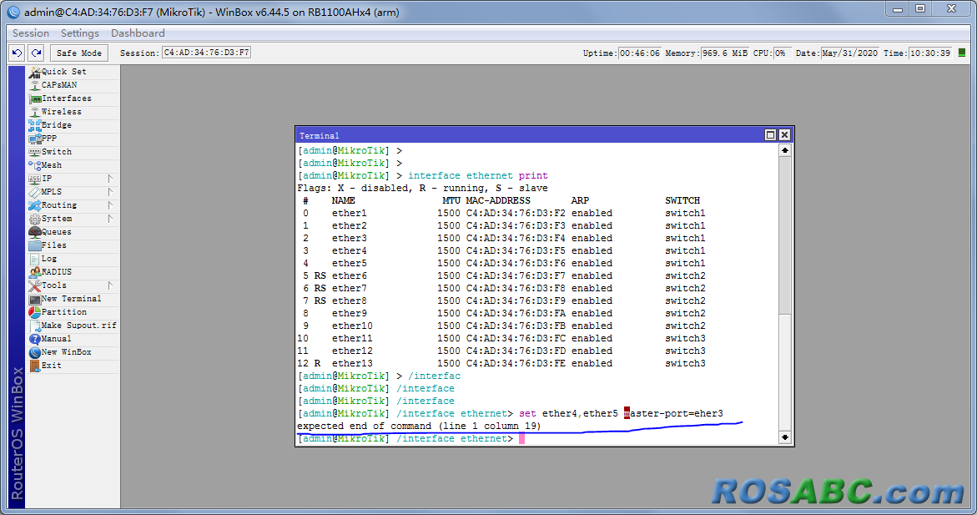The image size is (977, 515).
Task: Expand the Routing submenu arrow
Action: (x=110, y=205)
